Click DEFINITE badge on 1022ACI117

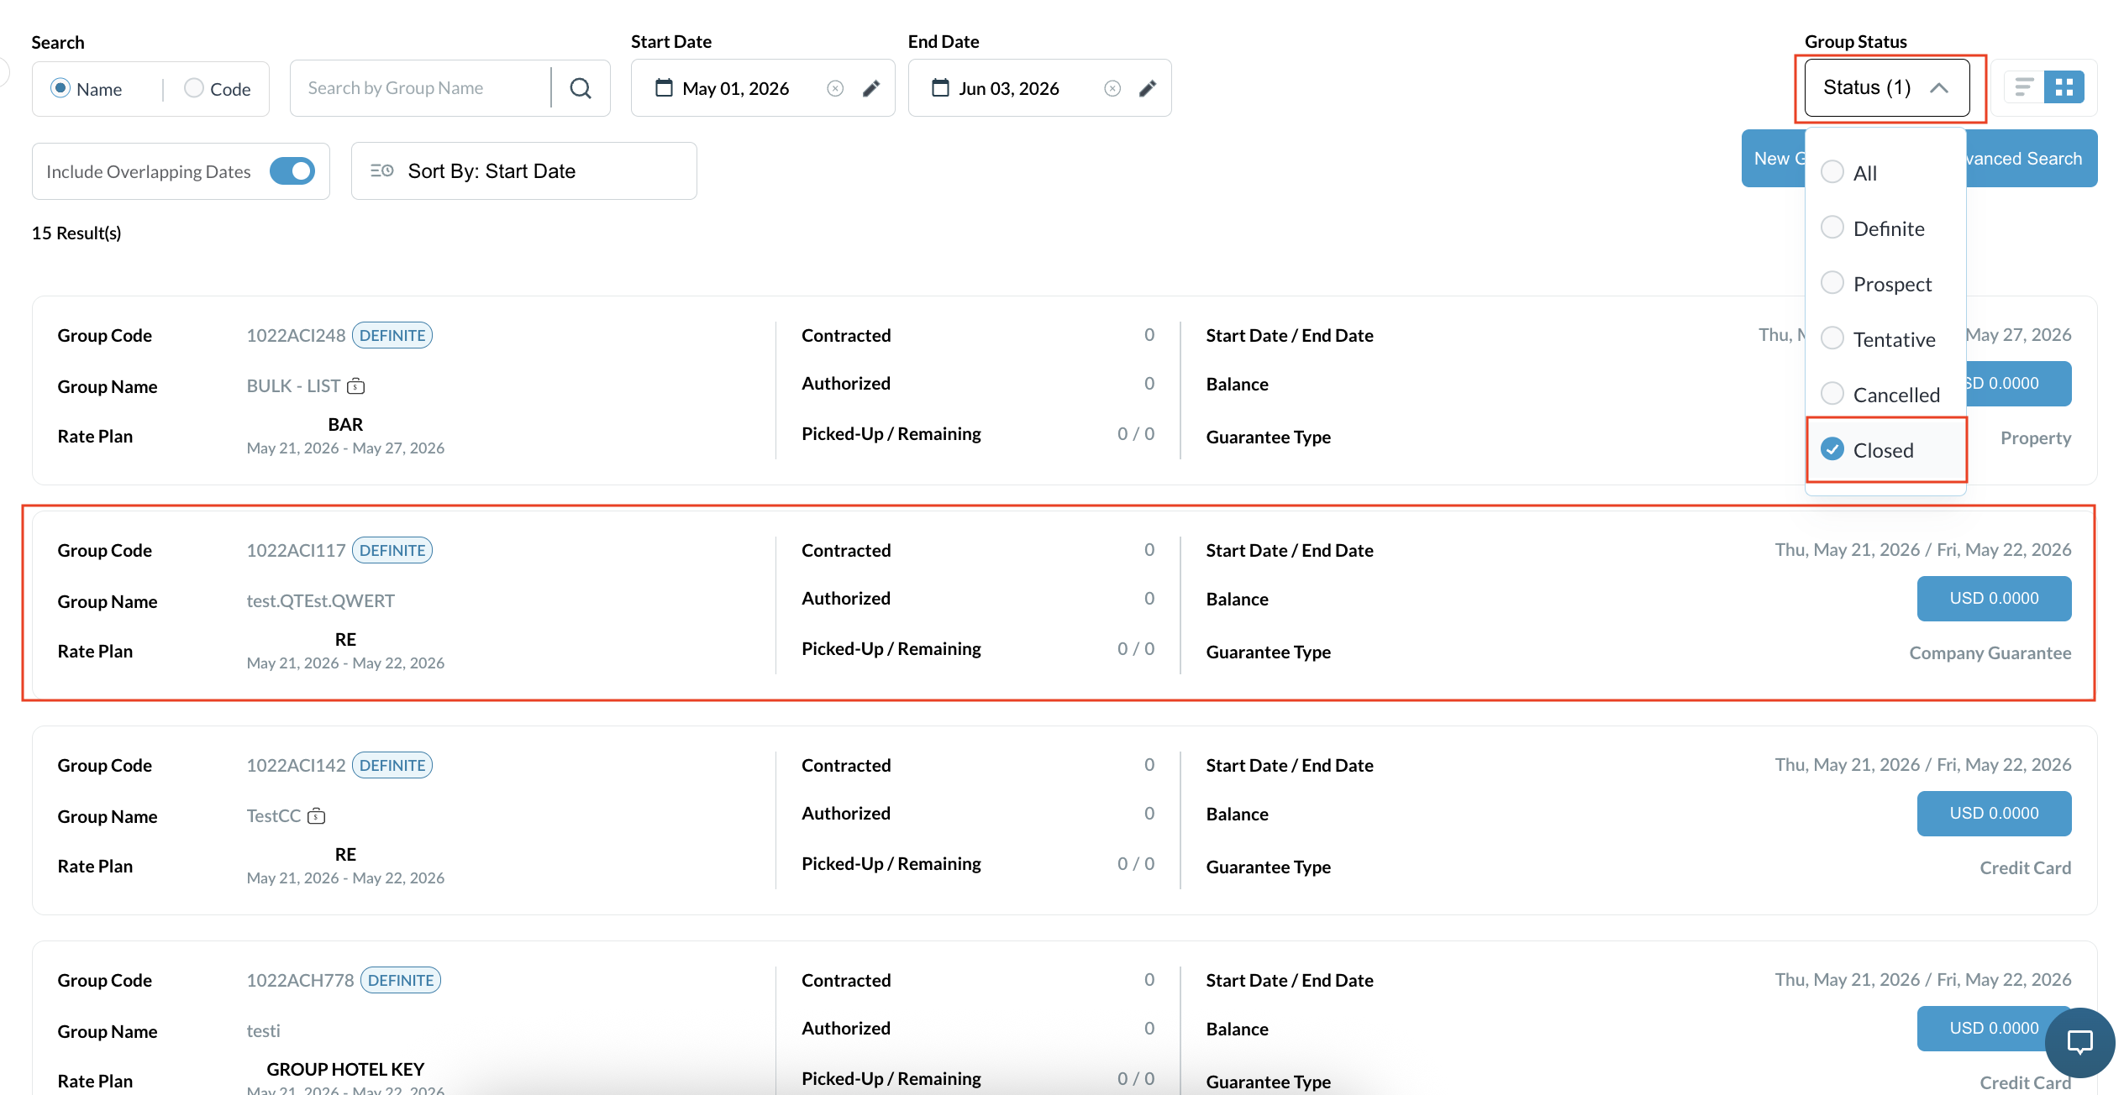pos(392,550)
